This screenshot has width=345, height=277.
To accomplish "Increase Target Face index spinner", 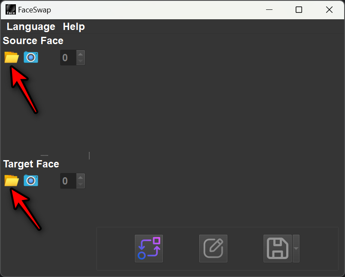I will [81, 177].
